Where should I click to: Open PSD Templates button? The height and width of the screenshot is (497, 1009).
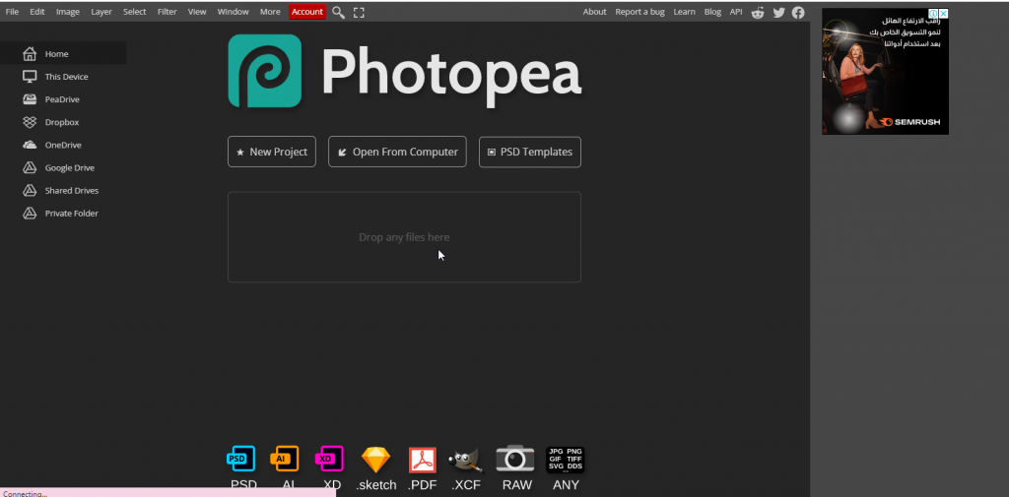coord(529,152)
